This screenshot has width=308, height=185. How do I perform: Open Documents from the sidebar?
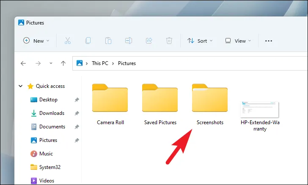[x=52, y=127]
